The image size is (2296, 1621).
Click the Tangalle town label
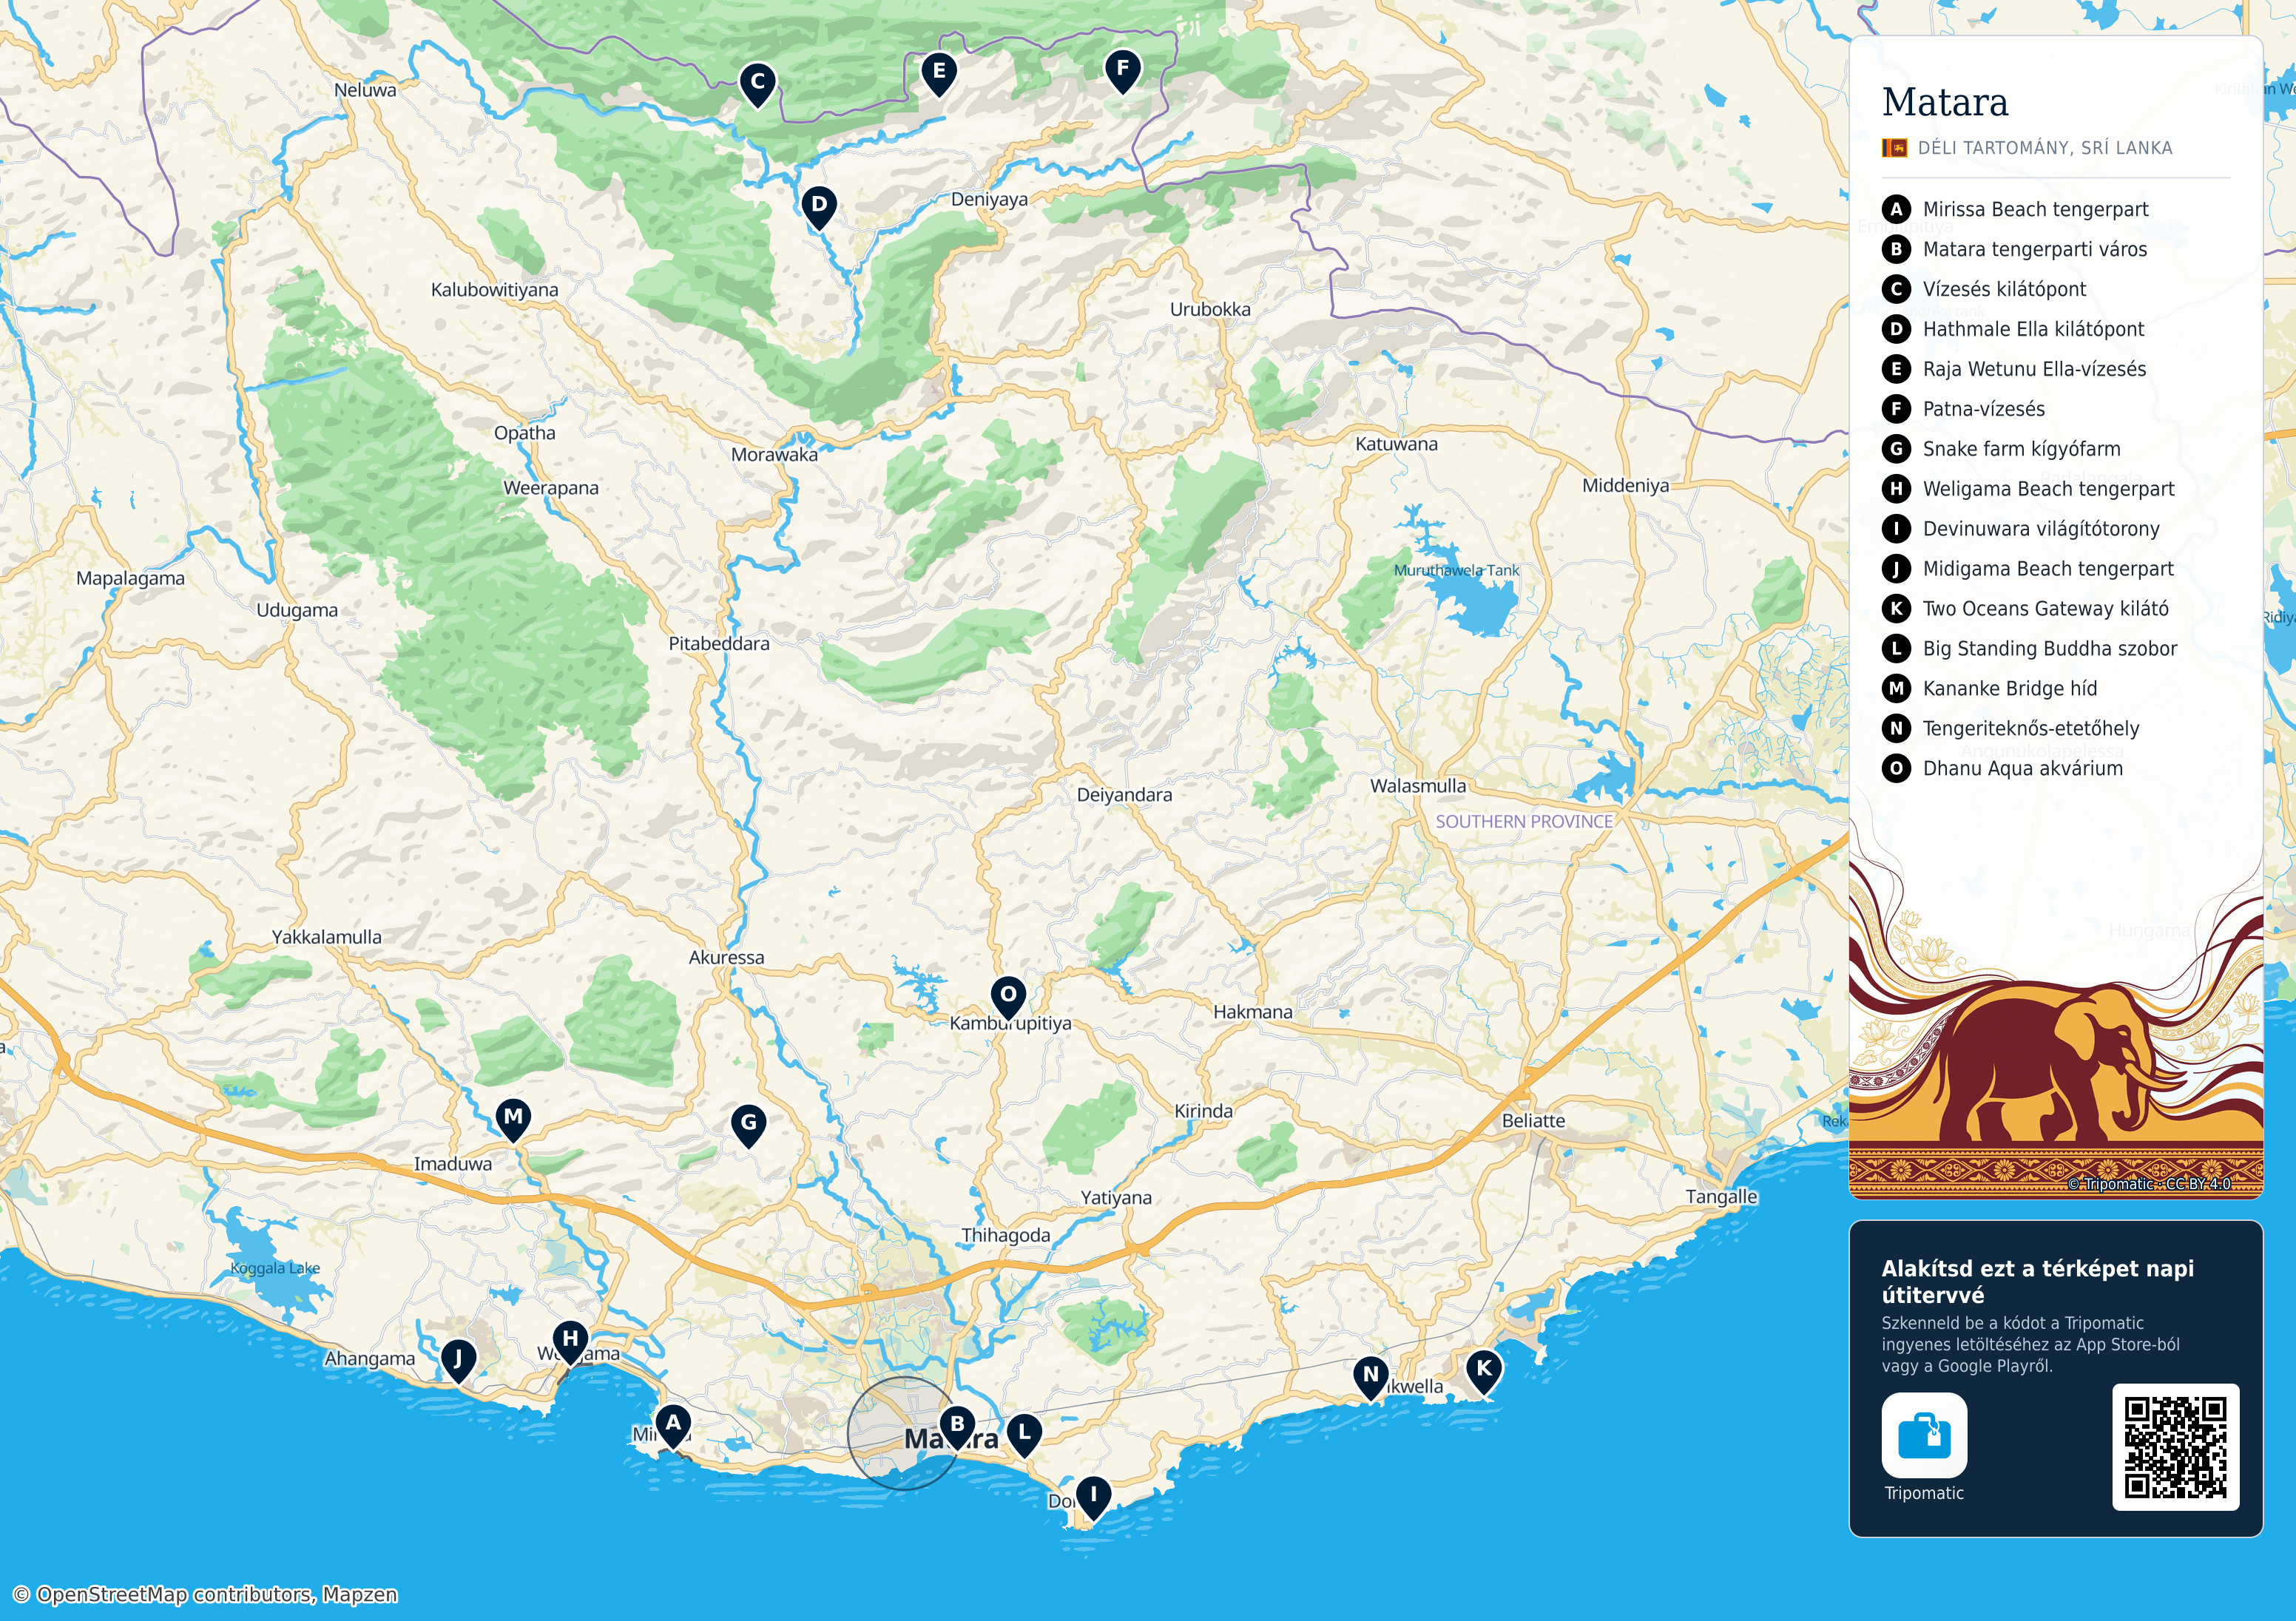(1721, 1197)
